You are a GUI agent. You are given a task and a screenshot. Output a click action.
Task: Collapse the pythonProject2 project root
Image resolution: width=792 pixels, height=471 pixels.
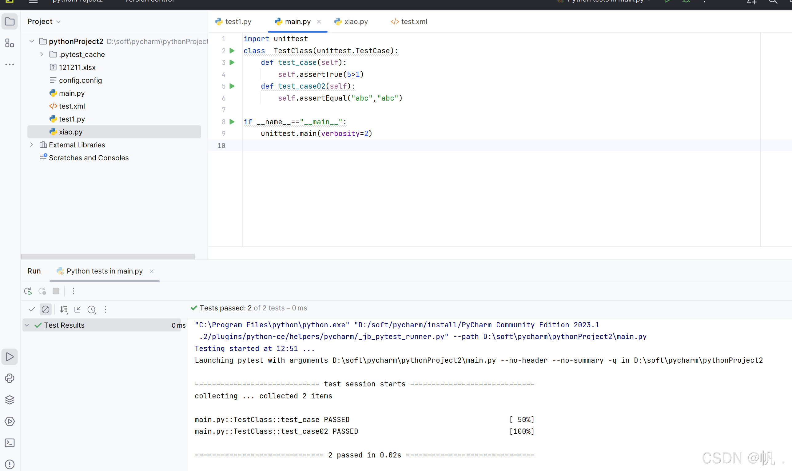coord(31,41)
